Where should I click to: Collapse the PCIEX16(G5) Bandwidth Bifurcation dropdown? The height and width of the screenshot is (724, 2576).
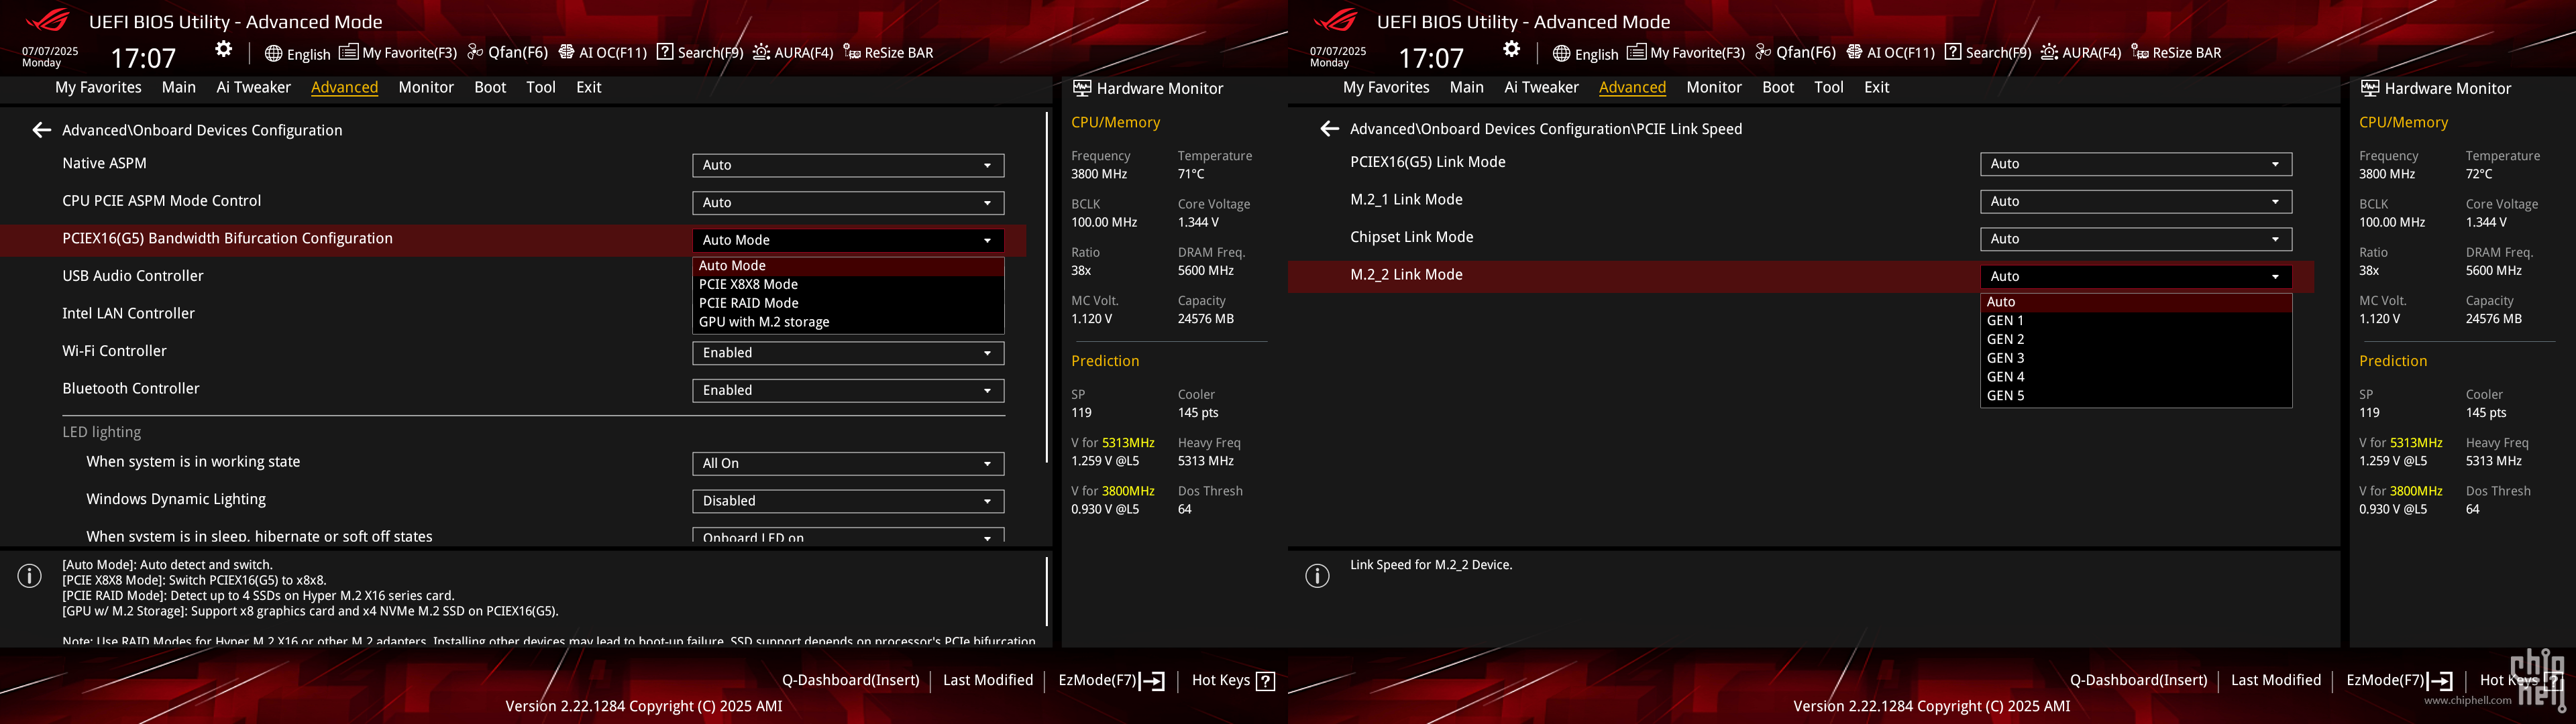tap(848, 240)
